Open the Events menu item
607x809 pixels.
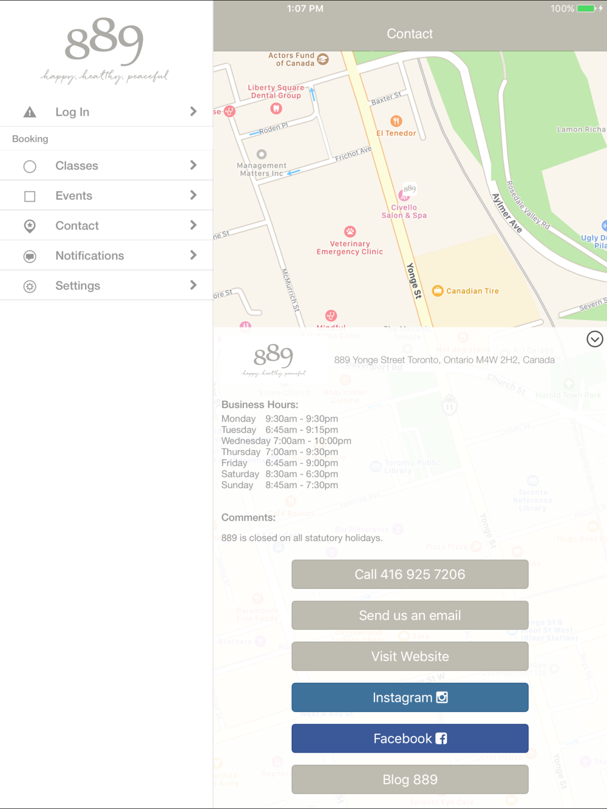coord(106,195)
